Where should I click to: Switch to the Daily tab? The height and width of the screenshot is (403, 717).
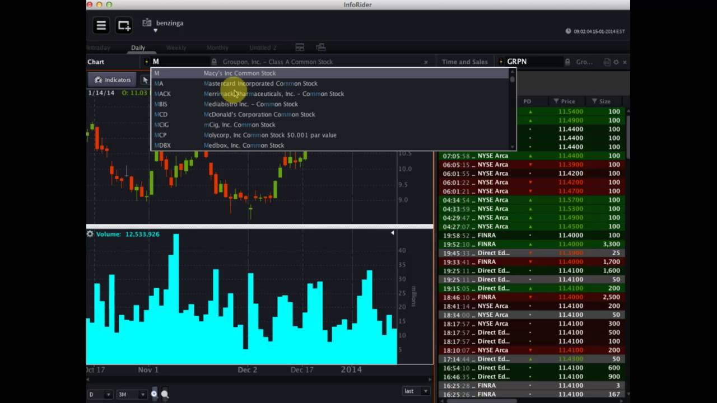click(138, 48)
